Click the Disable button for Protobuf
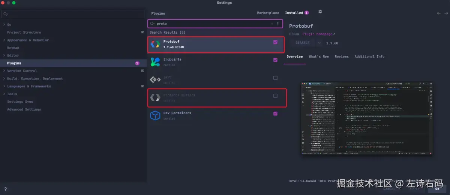The width and height of the screenshot is (450, 195). point(303,43)
